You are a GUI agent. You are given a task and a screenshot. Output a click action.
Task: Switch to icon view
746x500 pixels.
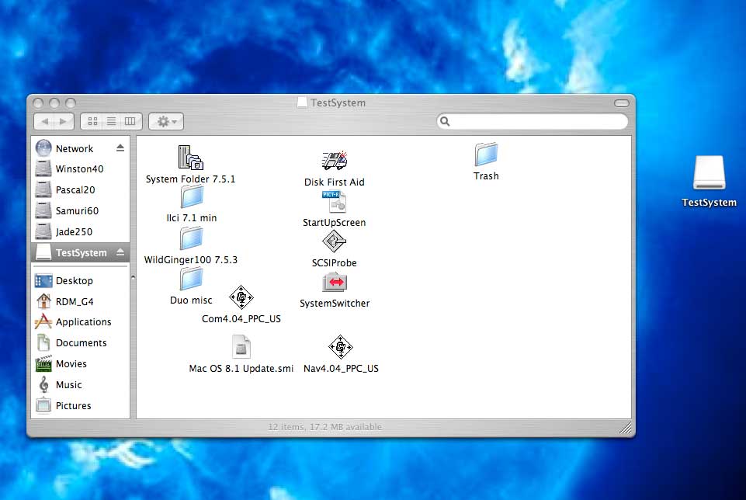(x=93, y=121)
